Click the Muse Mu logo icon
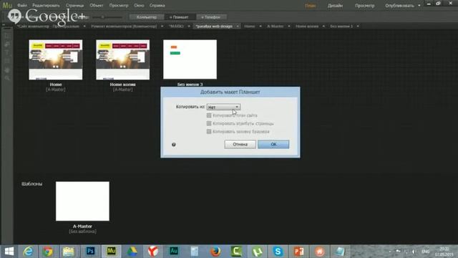The image size is (458, 258). point(7,5)
